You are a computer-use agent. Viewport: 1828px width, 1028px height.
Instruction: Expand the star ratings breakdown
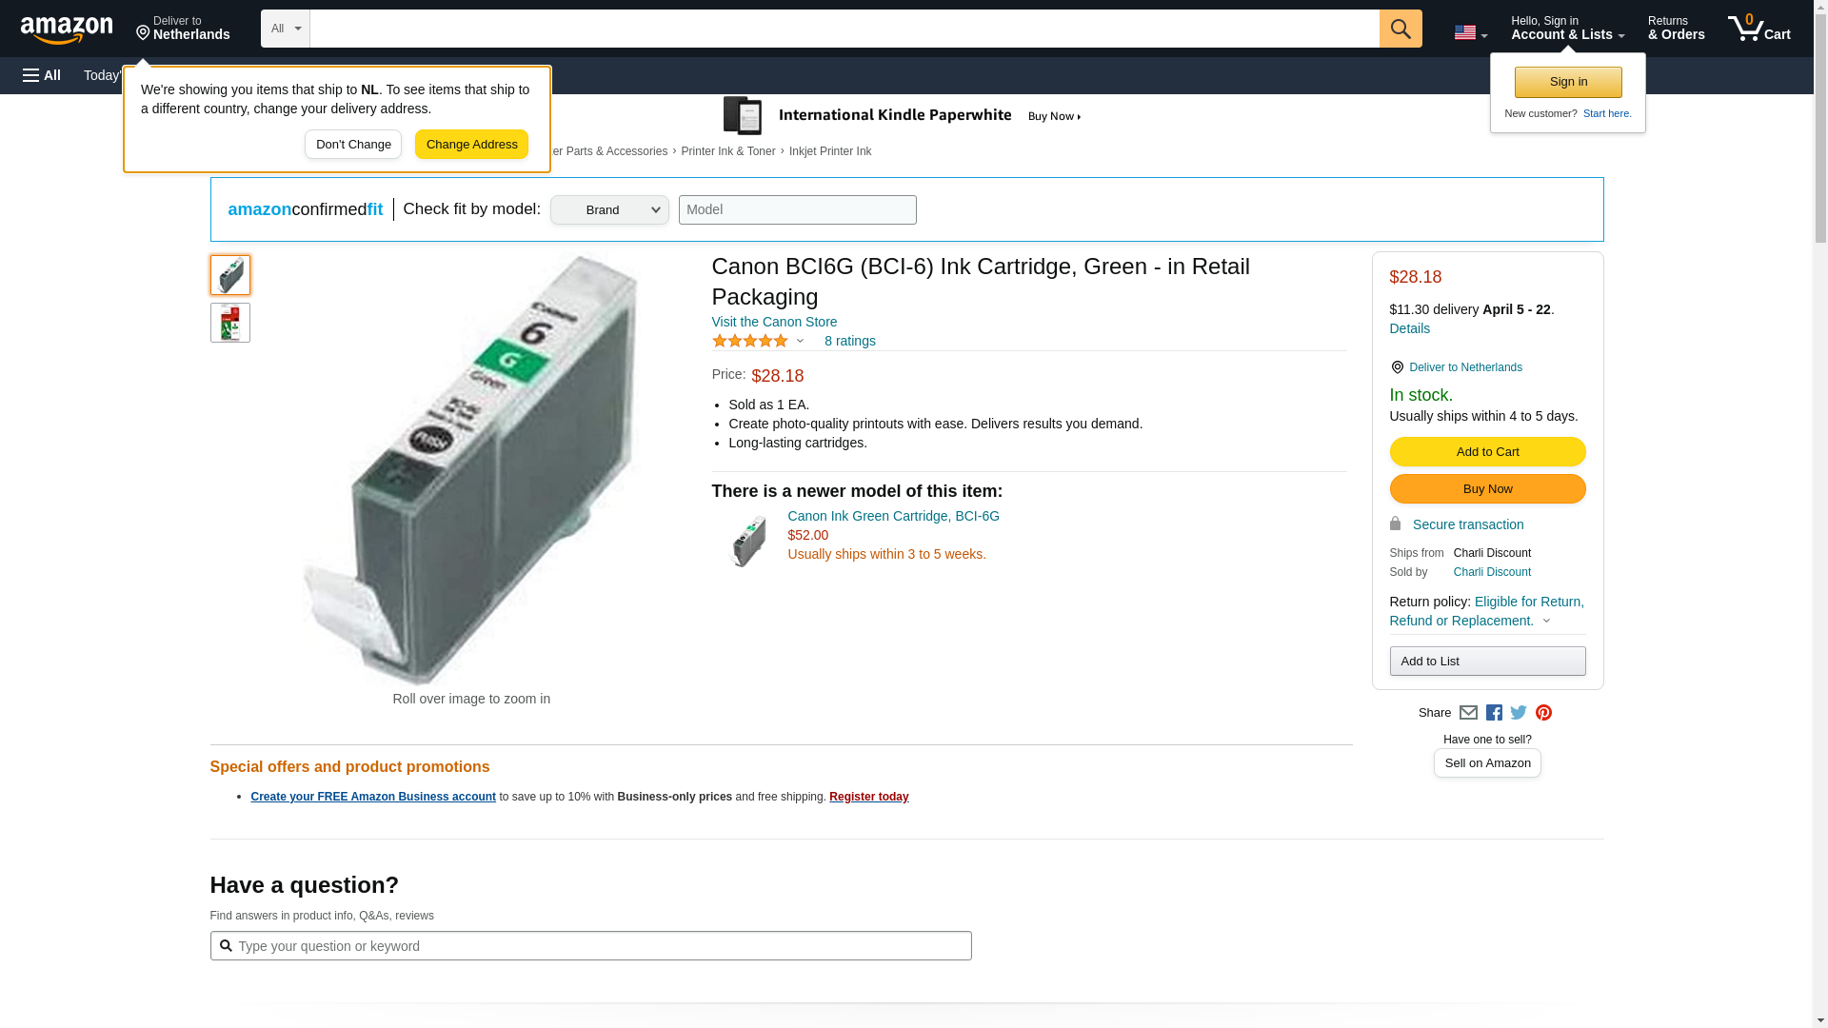[800, 341]
